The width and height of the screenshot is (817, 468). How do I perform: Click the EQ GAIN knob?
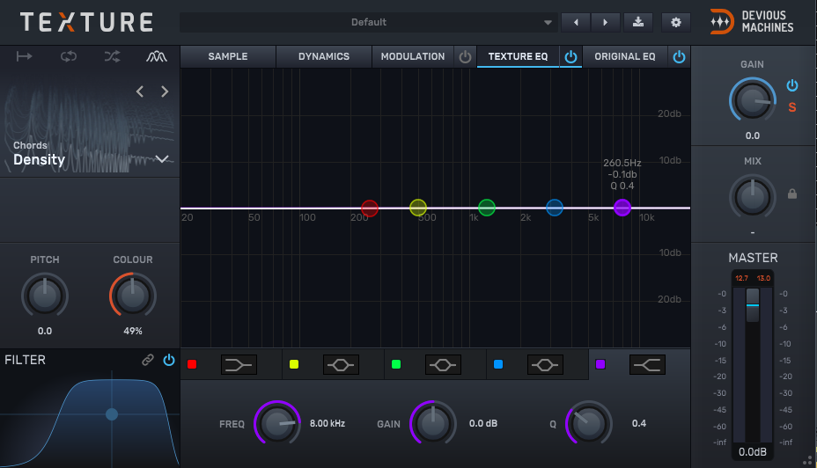433,423
